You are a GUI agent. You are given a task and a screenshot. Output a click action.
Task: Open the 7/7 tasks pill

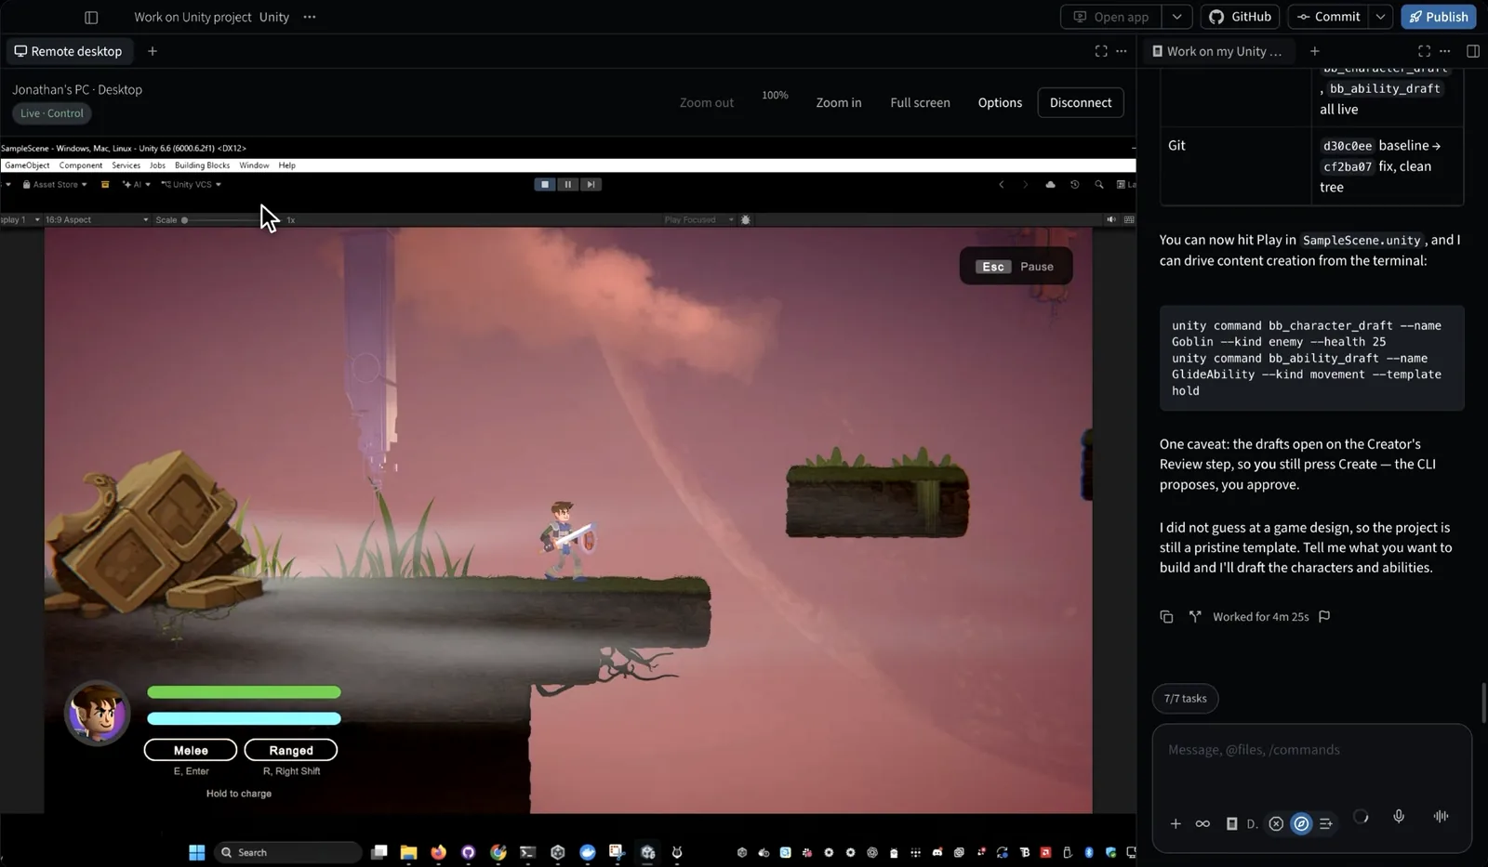[1185, 699]
